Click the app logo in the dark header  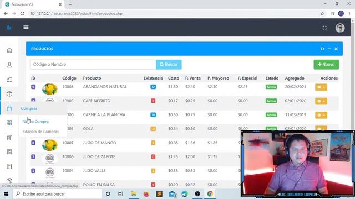(9, 28)
